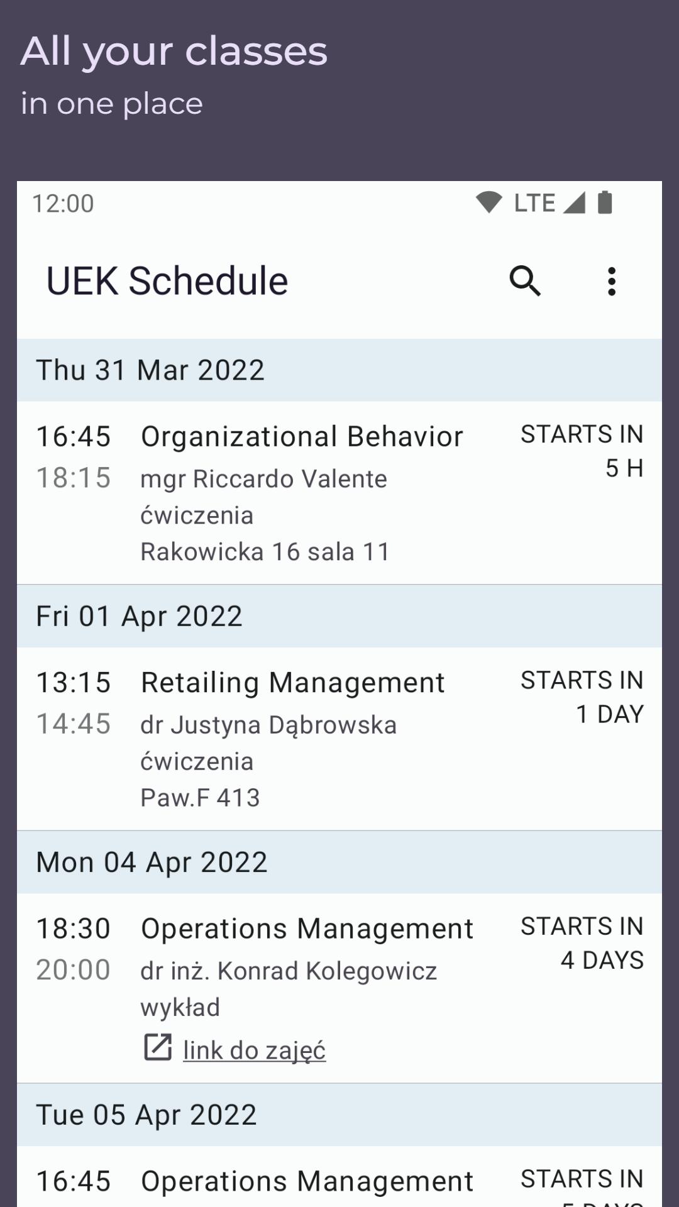Select the Retailing Management class entry
The image size is (679, 1207).
[339, 739]
